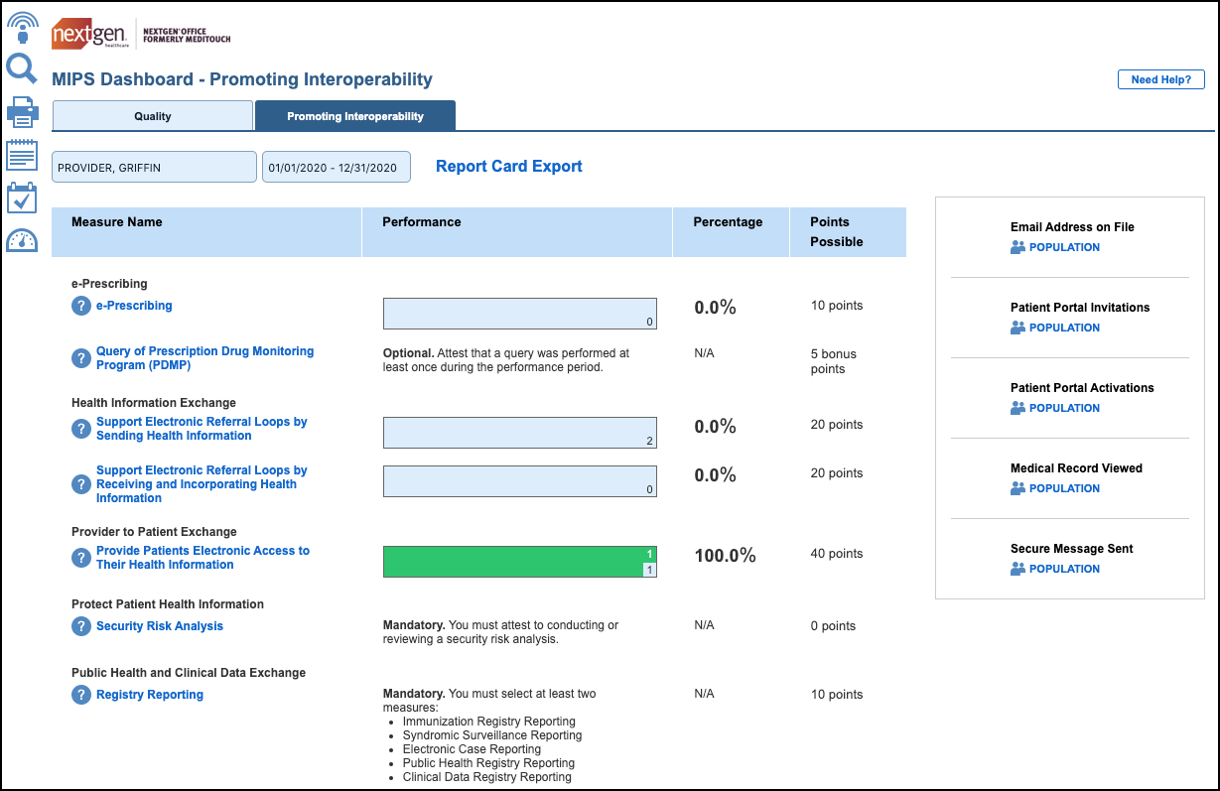The image size is (1220, 791).
Task: Click the empty e-Prescribing performance field
Action: tap(519, 313)
